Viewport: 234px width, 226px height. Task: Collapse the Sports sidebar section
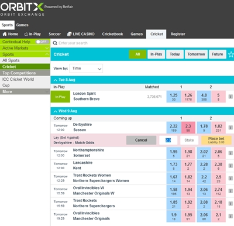[x=25, y=54]
